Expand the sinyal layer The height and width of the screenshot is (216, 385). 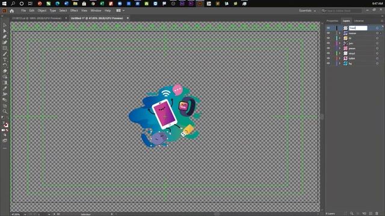pyautogui.click(x=340, y=53)
